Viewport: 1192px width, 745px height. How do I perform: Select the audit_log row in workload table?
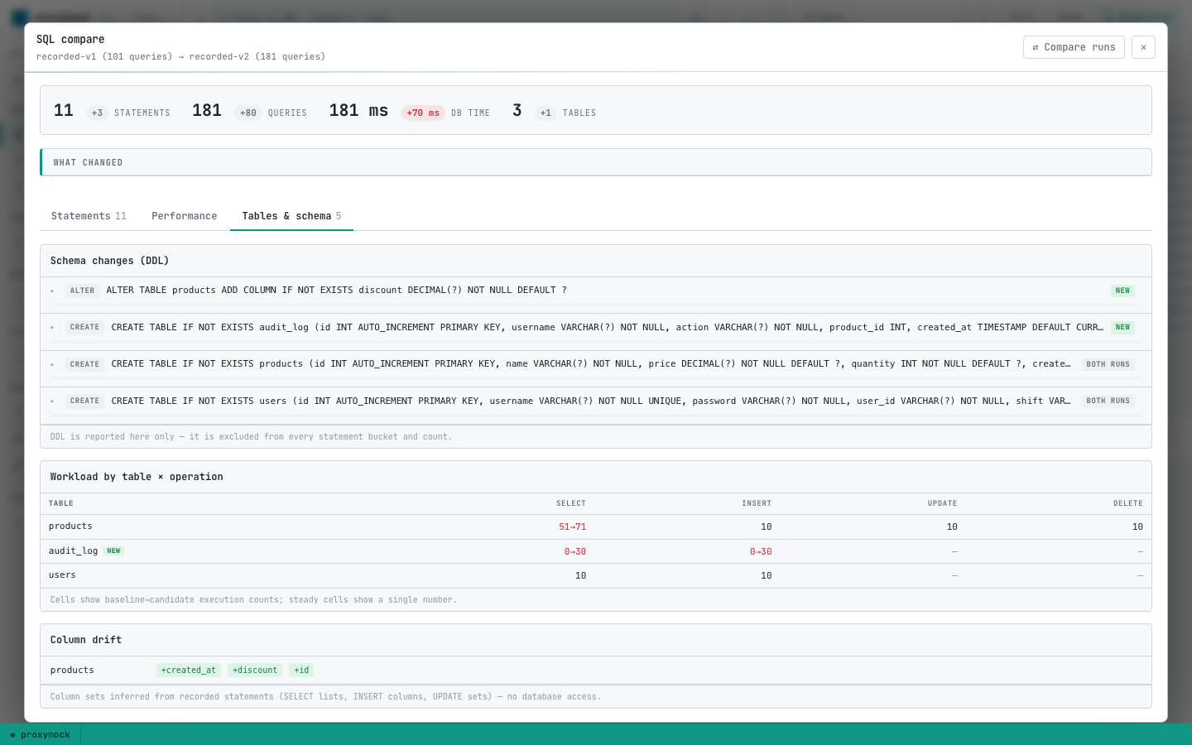pos(596,551)
